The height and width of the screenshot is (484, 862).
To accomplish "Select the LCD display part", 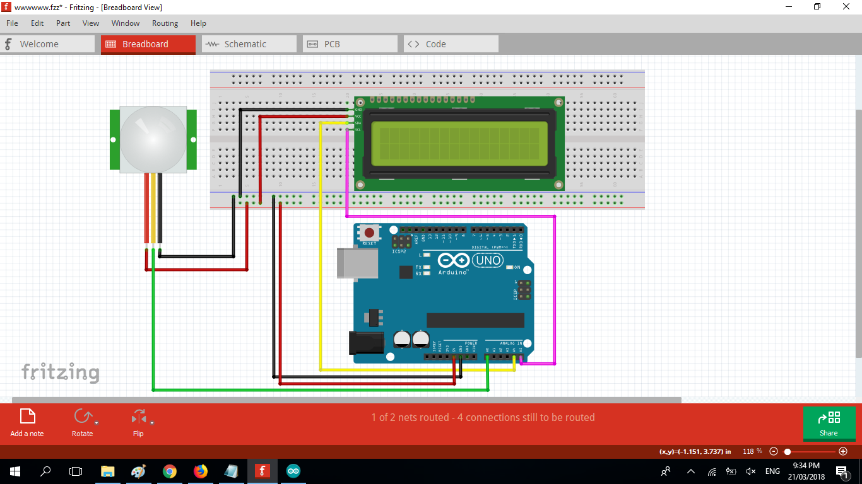I will pyautogui.click(x=459, y=144).
